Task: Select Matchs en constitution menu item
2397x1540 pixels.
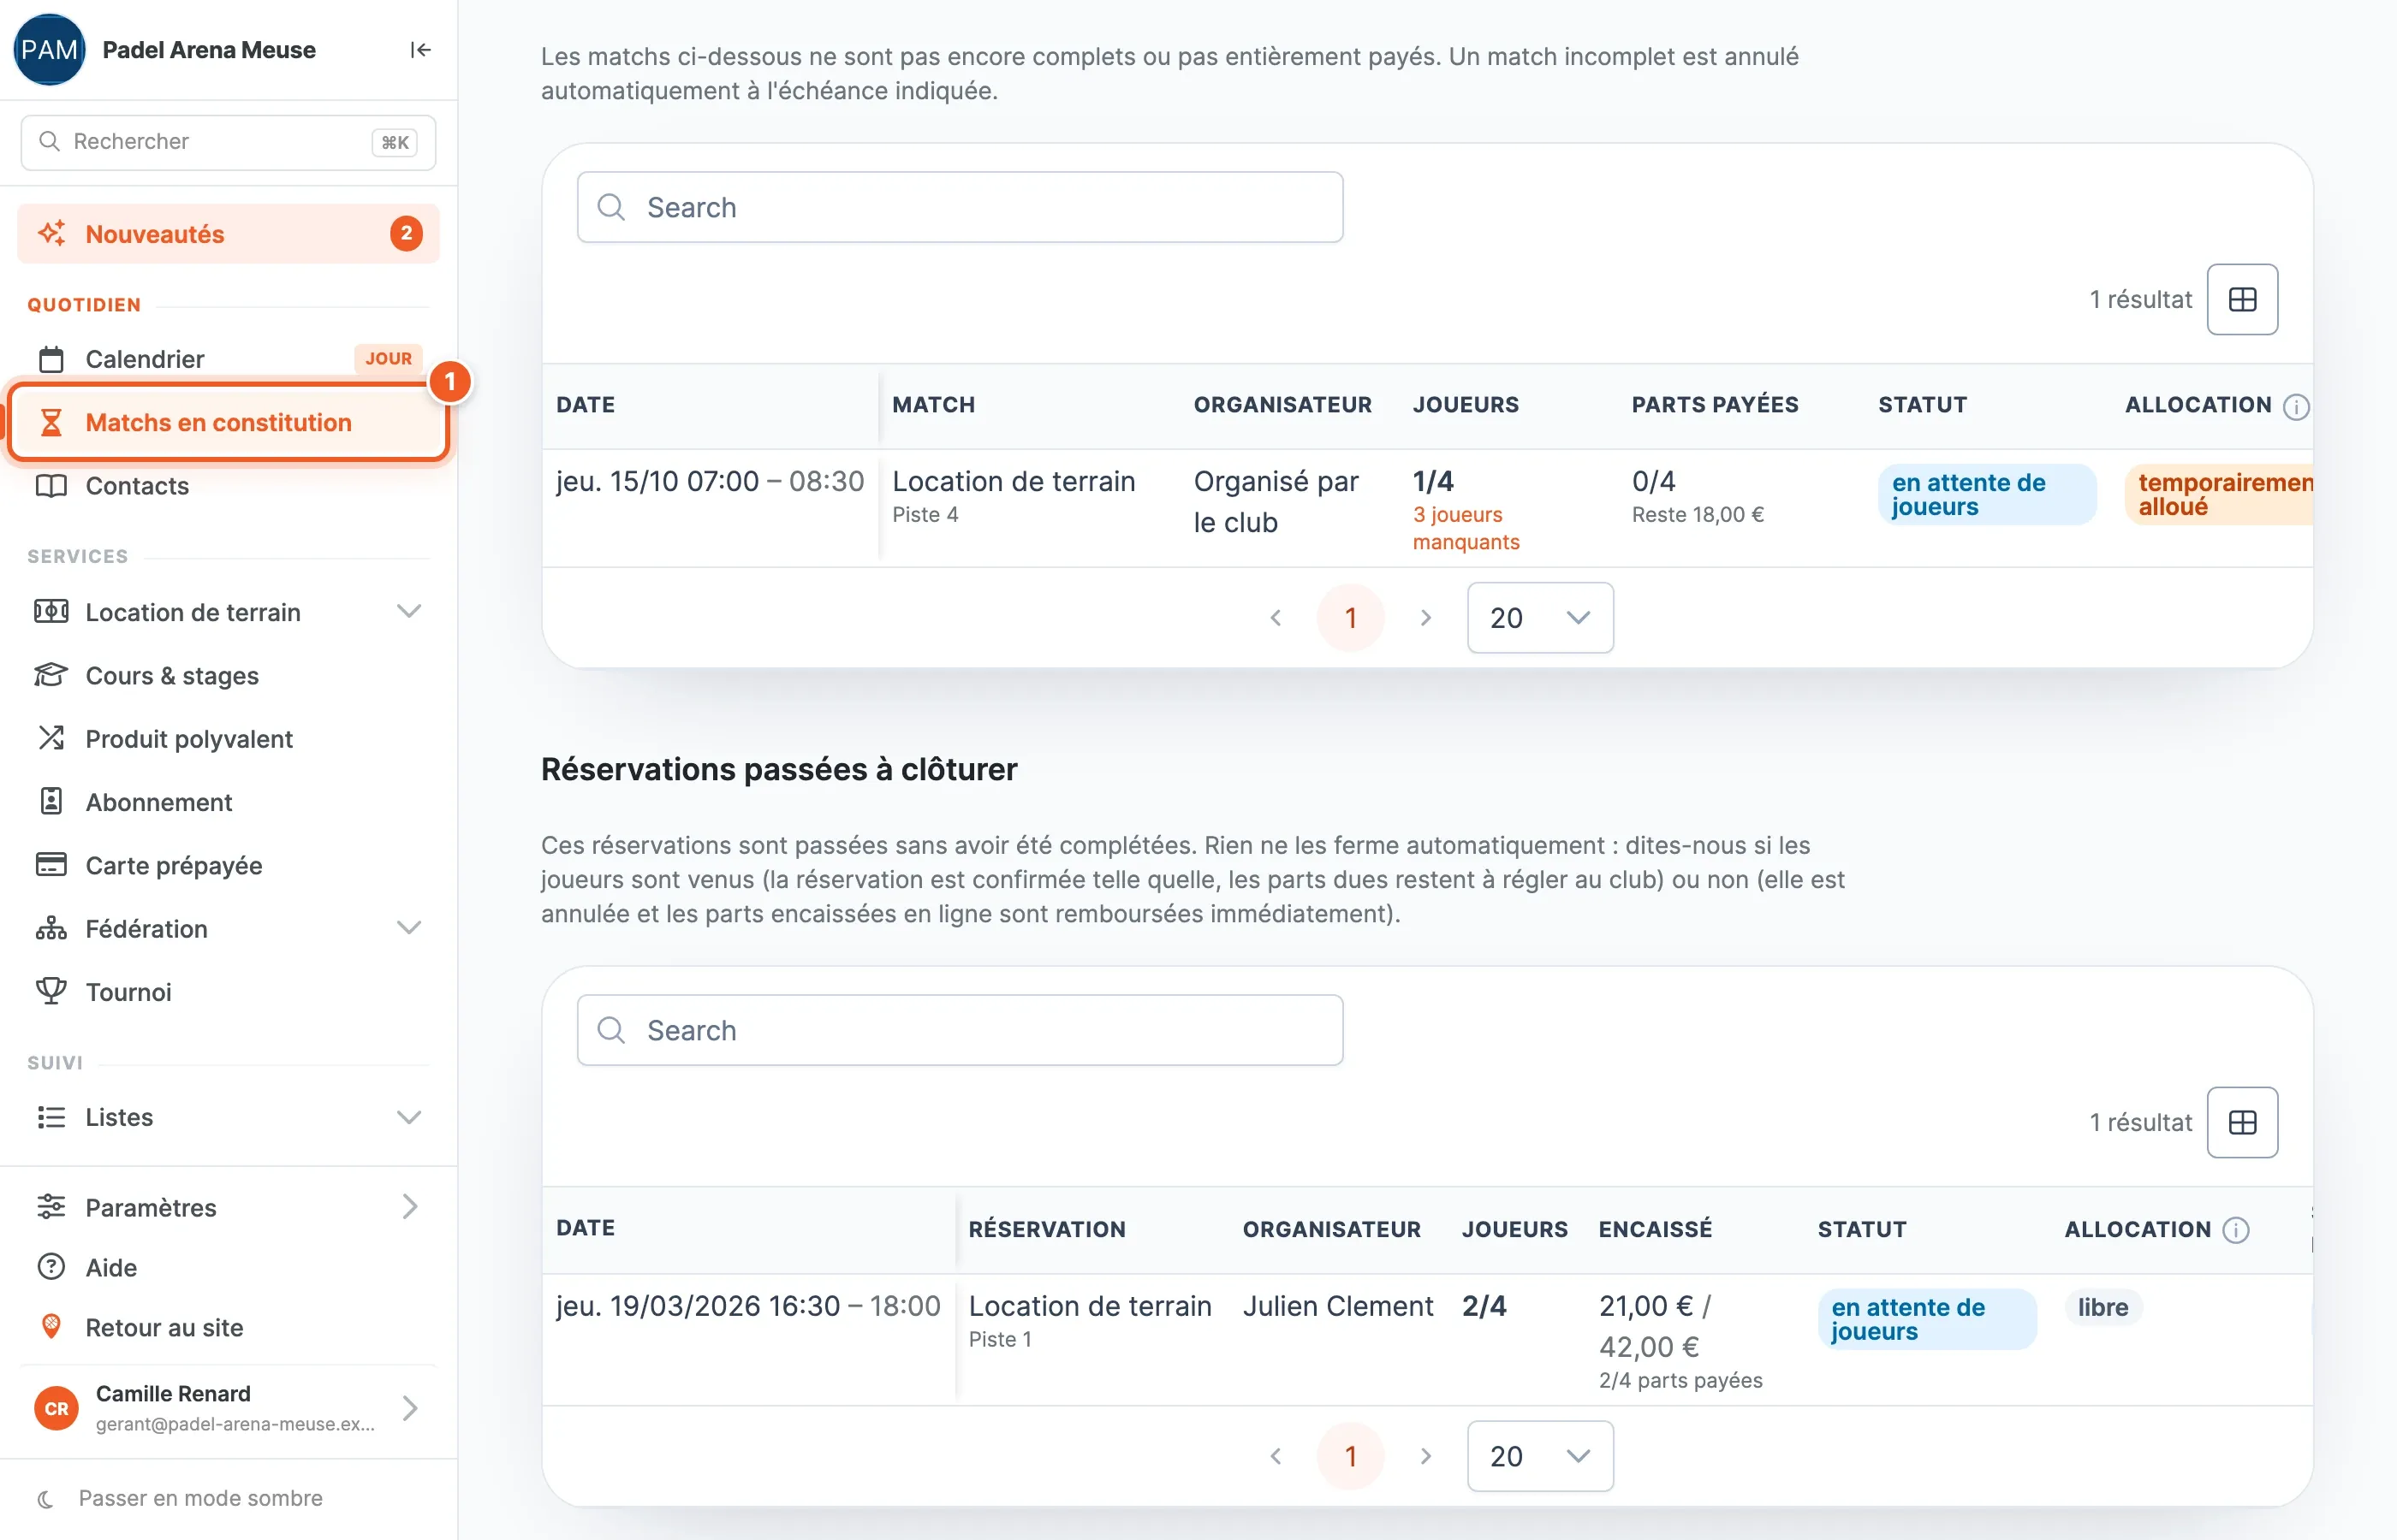Action: [x=228, y=422]
